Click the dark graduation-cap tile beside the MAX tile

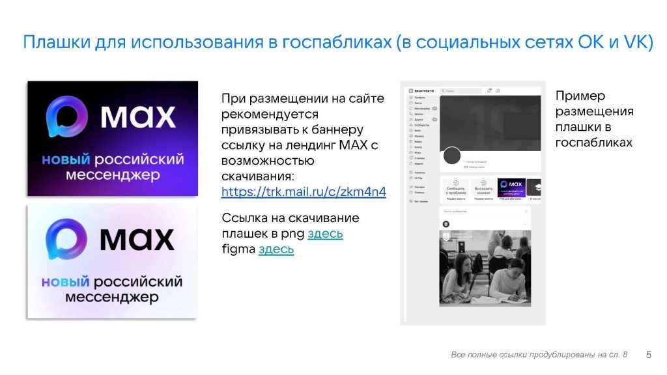534,187
